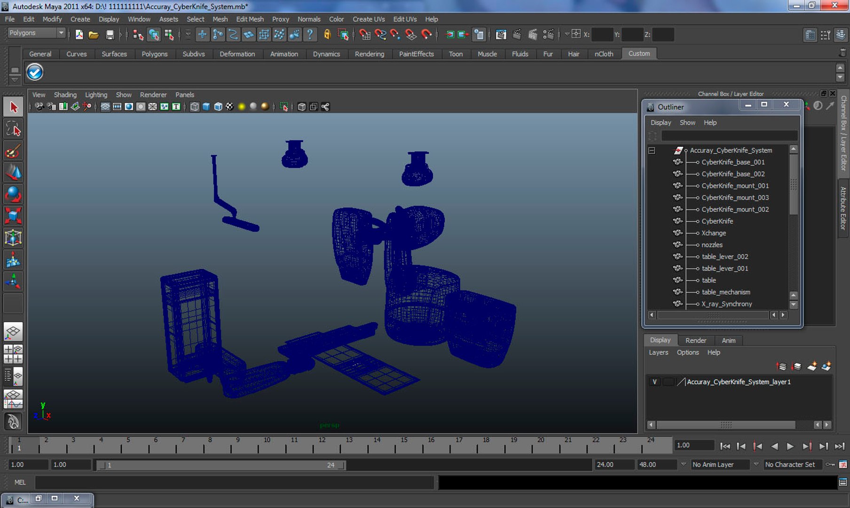
Task: Select Xchange node in Outliner
Action: tap(714, 233)
